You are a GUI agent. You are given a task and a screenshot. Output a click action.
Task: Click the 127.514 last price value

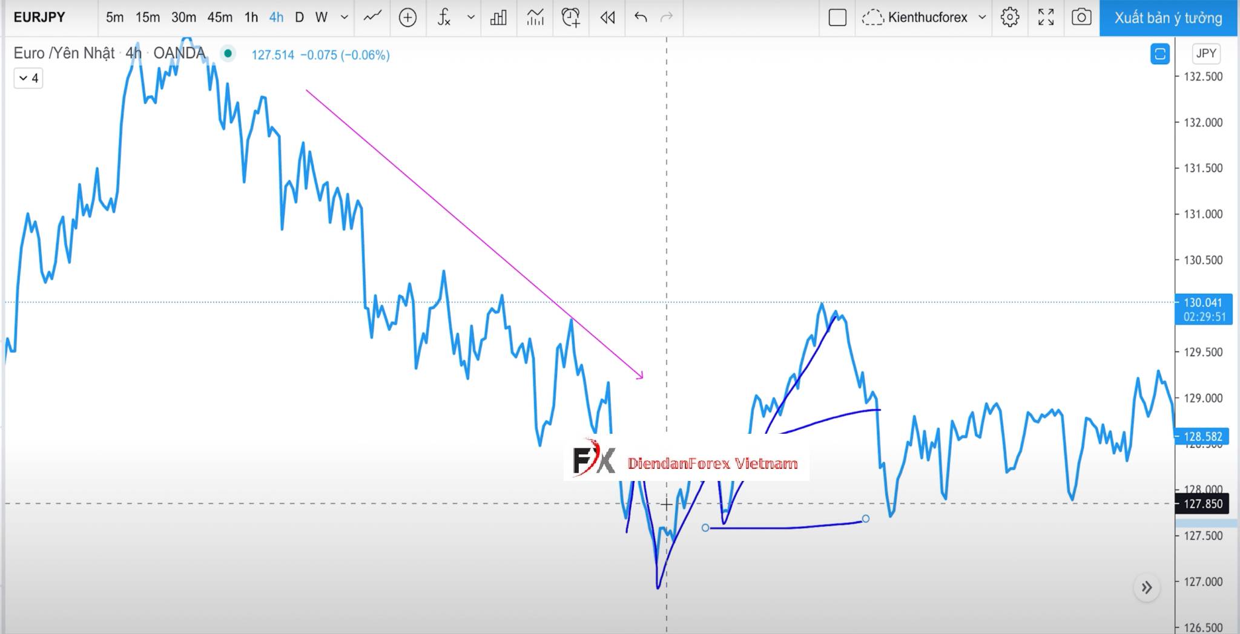point(272,55)
